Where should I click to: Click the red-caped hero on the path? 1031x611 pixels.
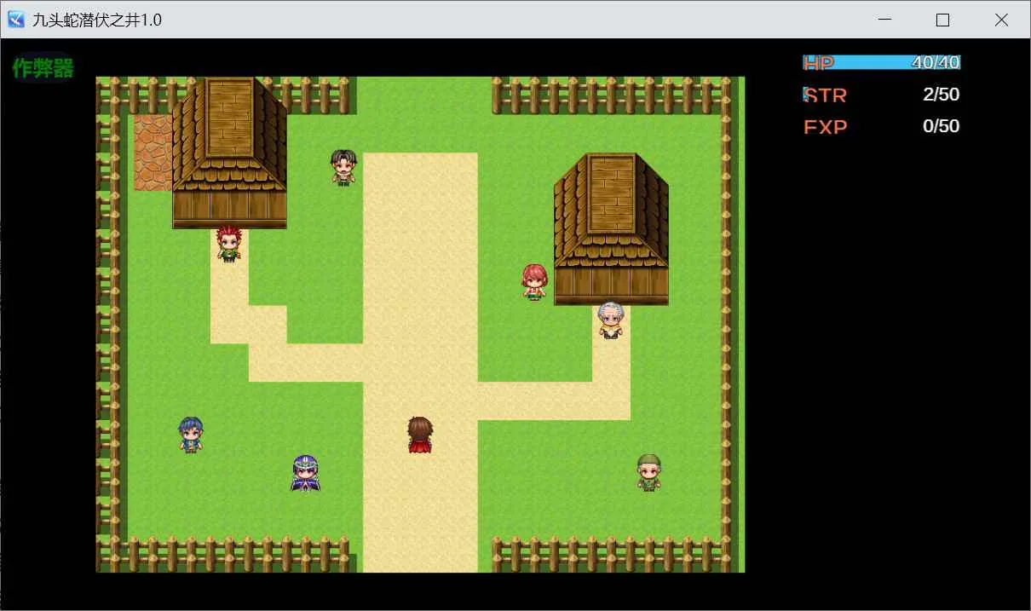(x=419, y=435)
